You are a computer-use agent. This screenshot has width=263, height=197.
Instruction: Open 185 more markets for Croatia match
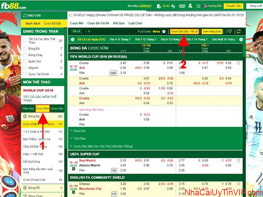[x=113, y=73]
